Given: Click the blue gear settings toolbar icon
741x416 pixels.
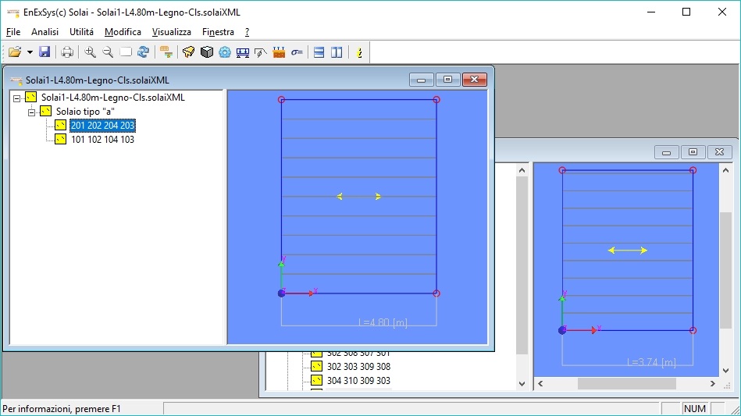Looking at the screenshot, I should [225, 52].
